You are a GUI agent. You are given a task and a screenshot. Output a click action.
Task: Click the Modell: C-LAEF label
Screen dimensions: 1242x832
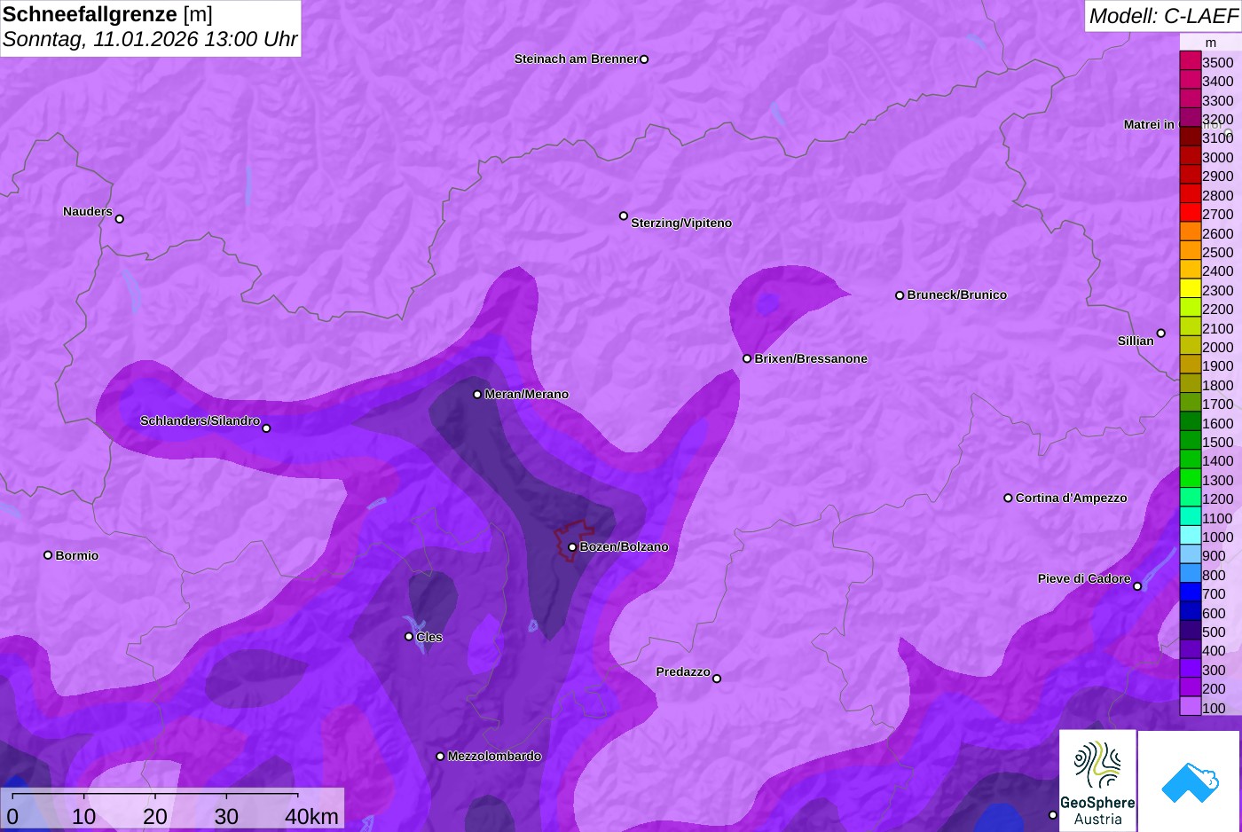[1163, 16]
